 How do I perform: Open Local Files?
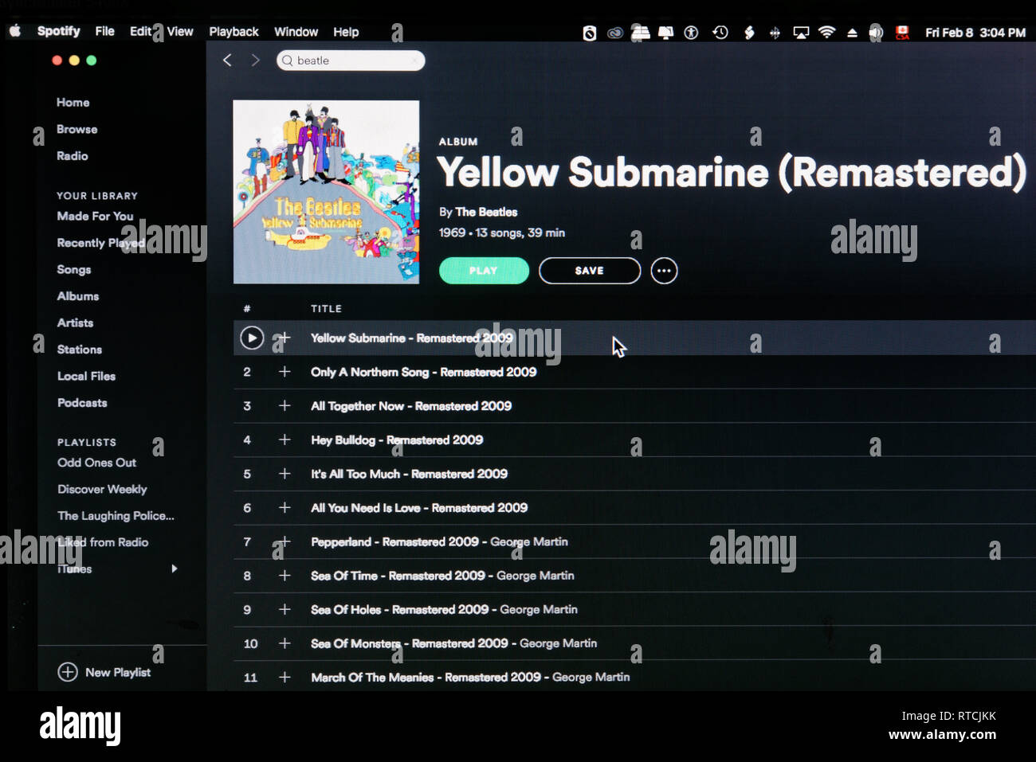click(86, 376)
